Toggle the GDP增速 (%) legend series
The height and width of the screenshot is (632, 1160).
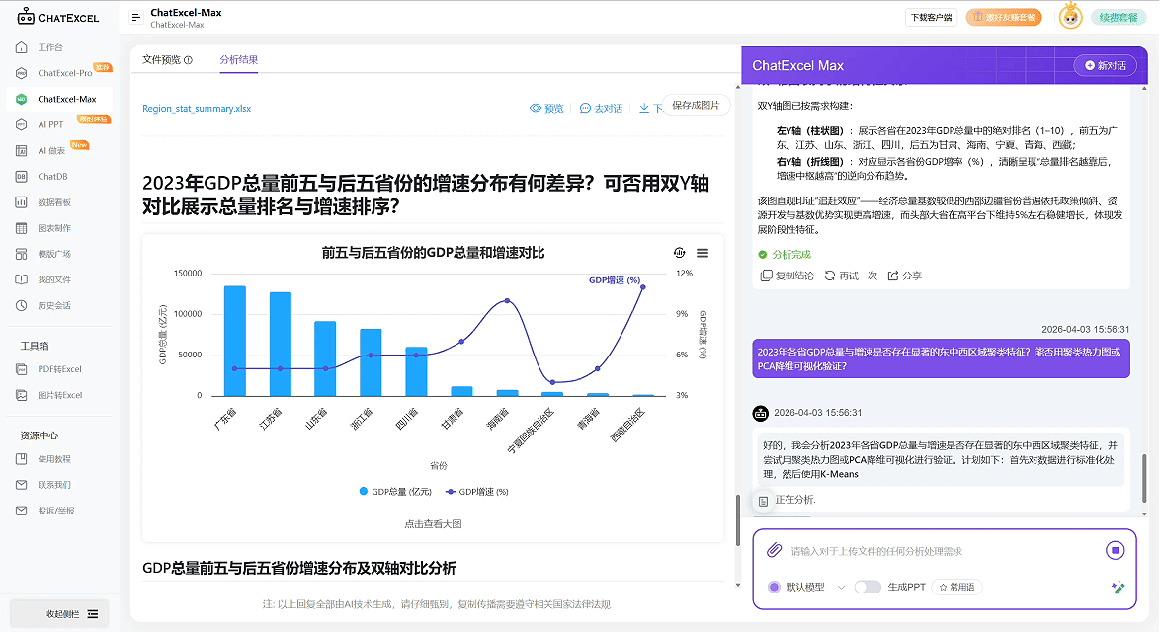point(476,492)
